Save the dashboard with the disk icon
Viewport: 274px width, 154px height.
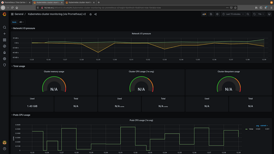[x=211, y=14]
